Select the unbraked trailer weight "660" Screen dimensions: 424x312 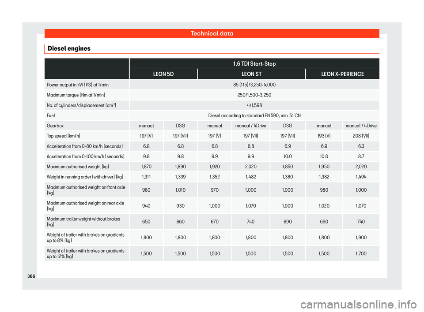click(x=180, y=222)
